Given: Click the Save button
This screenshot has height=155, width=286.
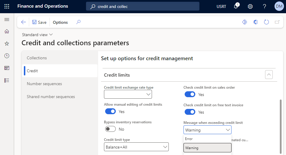Looking at the screenshot, I should click(x=39, y=22).
